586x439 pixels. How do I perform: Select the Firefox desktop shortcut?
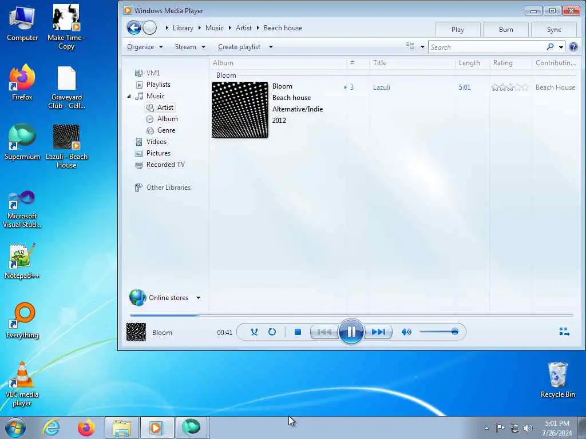click(22, 83)
